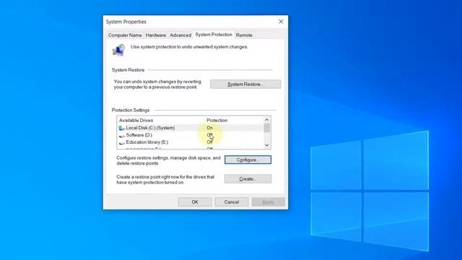This screenshot has width=462, height=260.
Task: Click the system protection shield computer icon
Action: [x=118, y=50]
